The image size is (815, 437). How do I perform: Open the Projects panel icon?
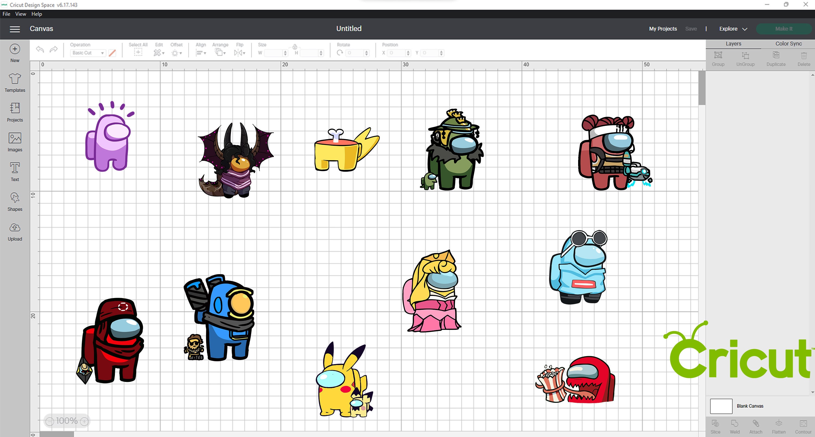[15, 108]
